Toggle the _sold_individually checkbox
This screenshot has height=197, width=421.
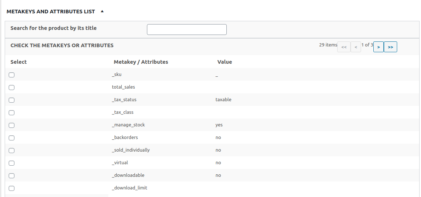click(12, 151)
